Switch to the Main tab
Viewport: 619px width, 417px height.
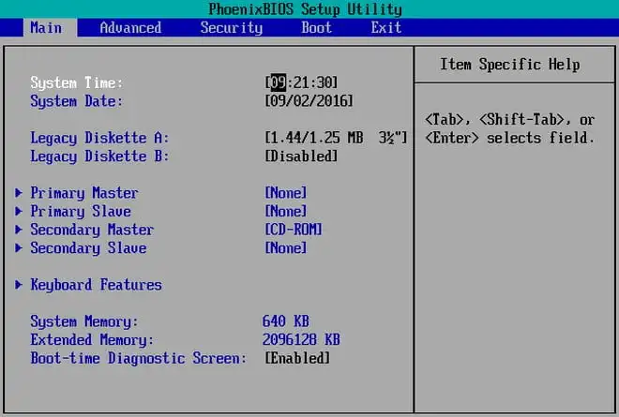tap(46, 27)
